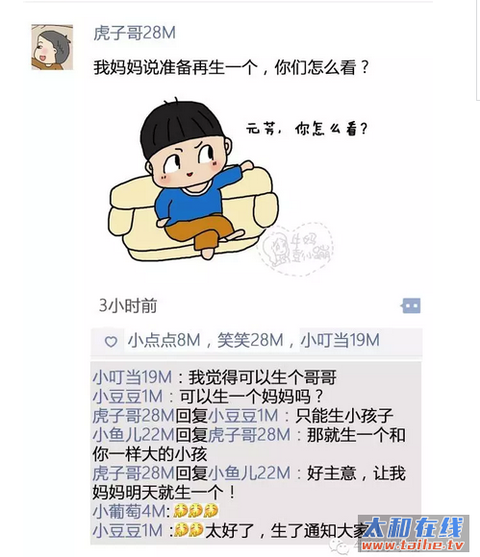
Task: Tap the comment bubble icon beside timestamp
Action: point(411,305)
